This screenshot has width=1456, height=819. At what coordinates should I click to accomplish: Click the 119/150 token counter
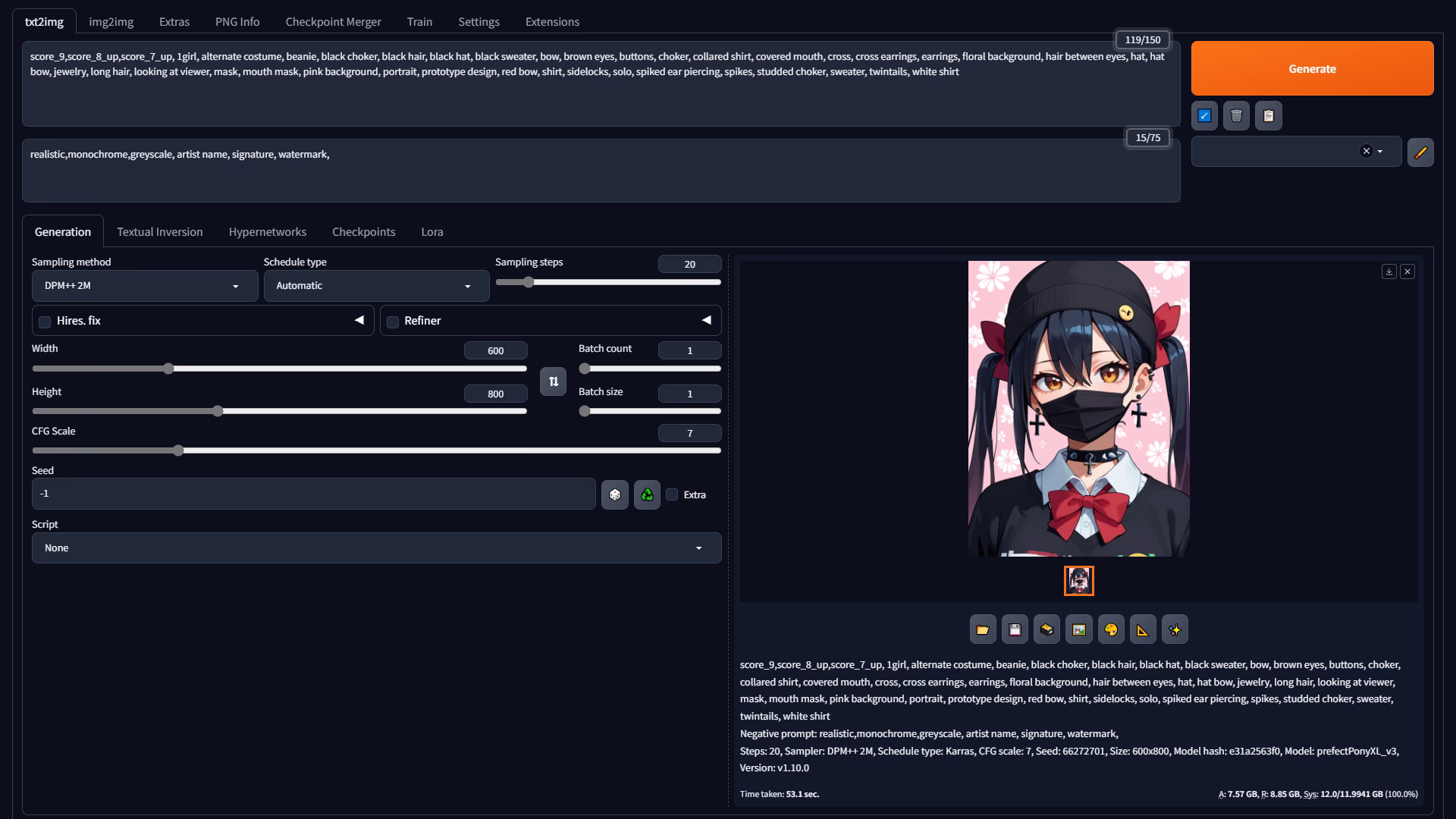[x=1142, y=39]
